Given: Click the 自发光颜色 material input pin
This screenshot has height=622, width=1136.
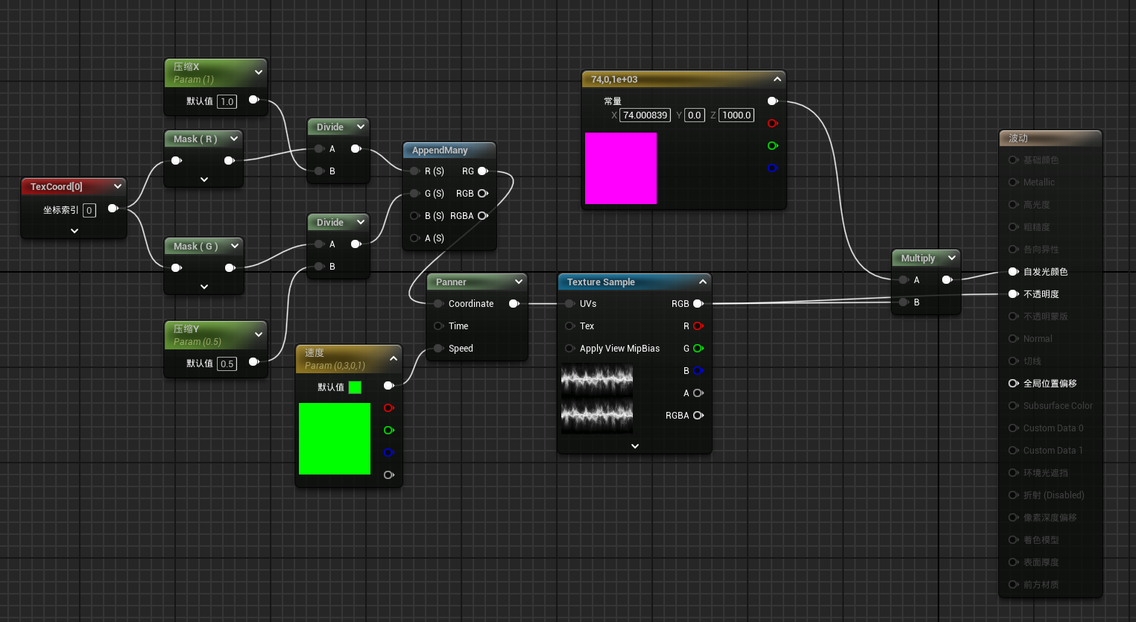Looking at the screenshot, I should pyautogui.click(x=1014, y=272).
